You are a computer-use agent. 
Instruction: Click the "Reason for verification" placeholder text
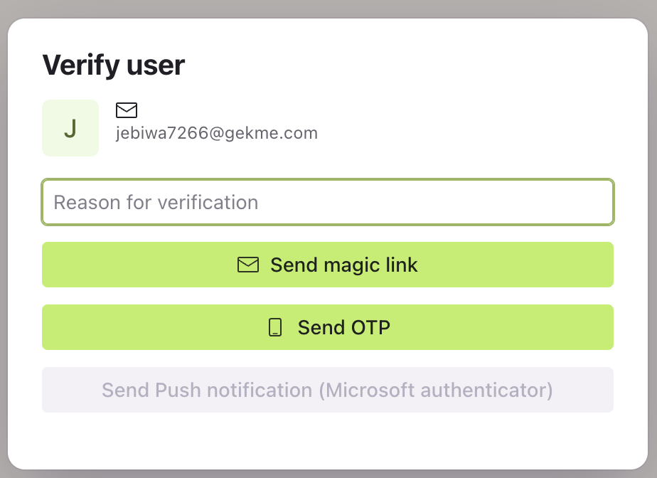click(156, 203)
